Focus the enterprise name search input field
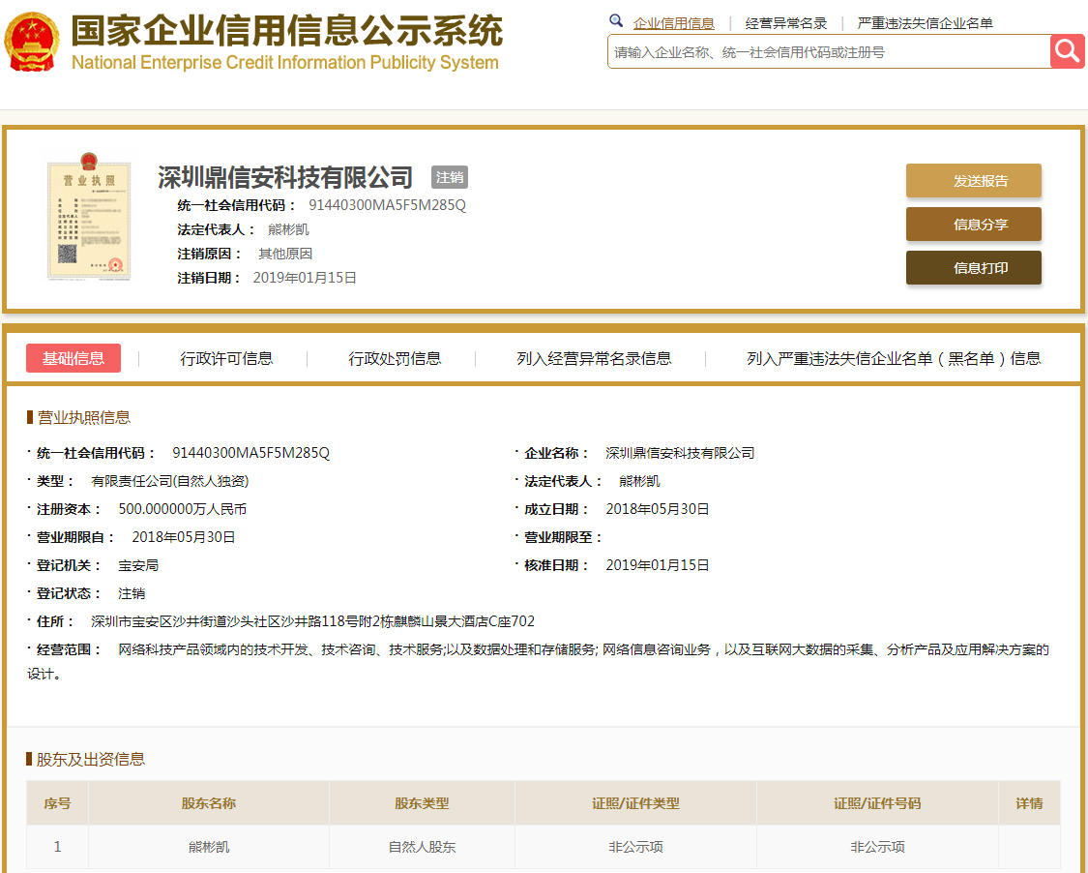Screen dimensions: 1088x873 click(x=828, y=52)
